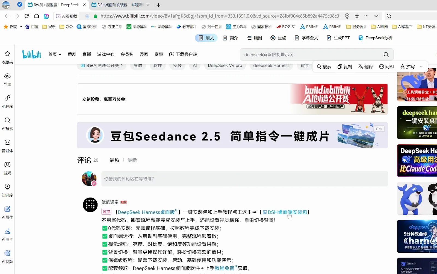The width and height of the screenshot is (437, 274).
Task: Select the 原文 tab
Action: (x=206, y=38)
